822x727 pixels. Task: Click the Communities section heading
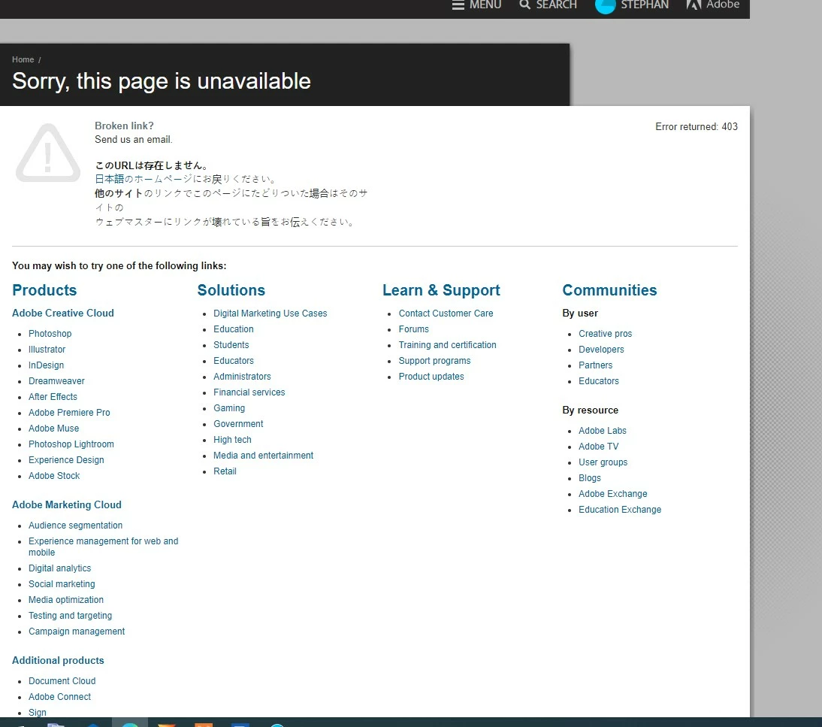[609, 290]
